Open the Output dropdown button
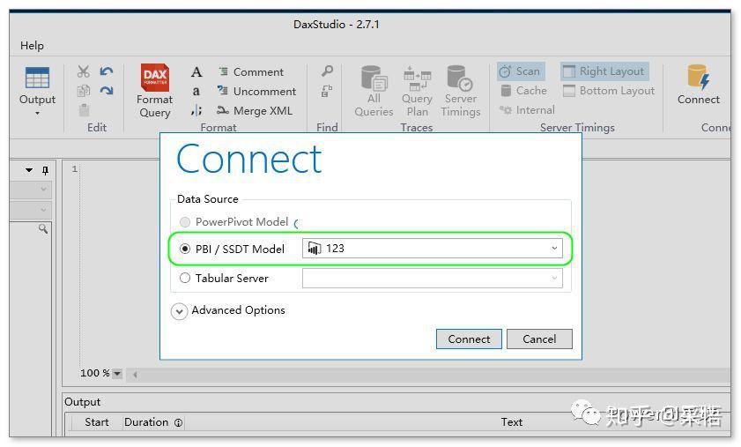The width and height of the screenshot is (741, 447). pos(37,92)
